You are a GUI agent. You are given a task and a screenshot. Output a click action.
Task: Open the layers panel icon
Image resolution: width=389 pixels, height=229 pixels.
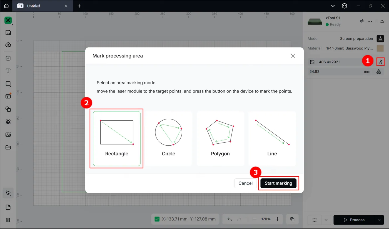click(8, 220)
